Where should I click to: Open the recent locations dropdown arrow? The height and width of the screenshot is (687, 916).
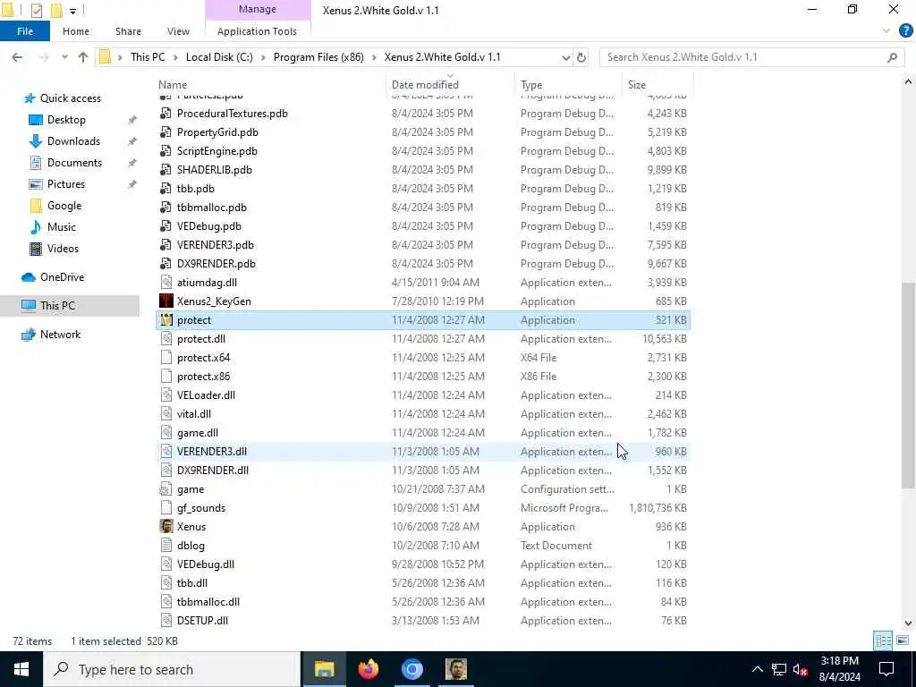[64, 57]
